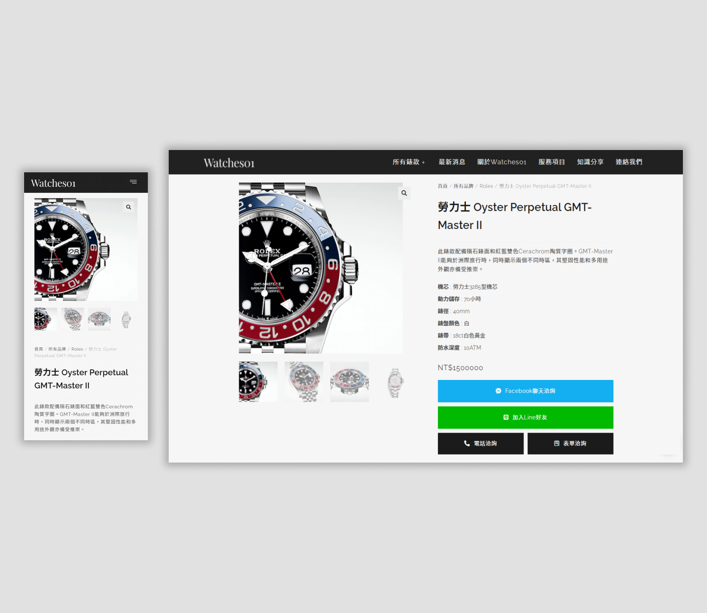
Task: Open the 關於Watches01 menu item
Action: tap(502, 162)
